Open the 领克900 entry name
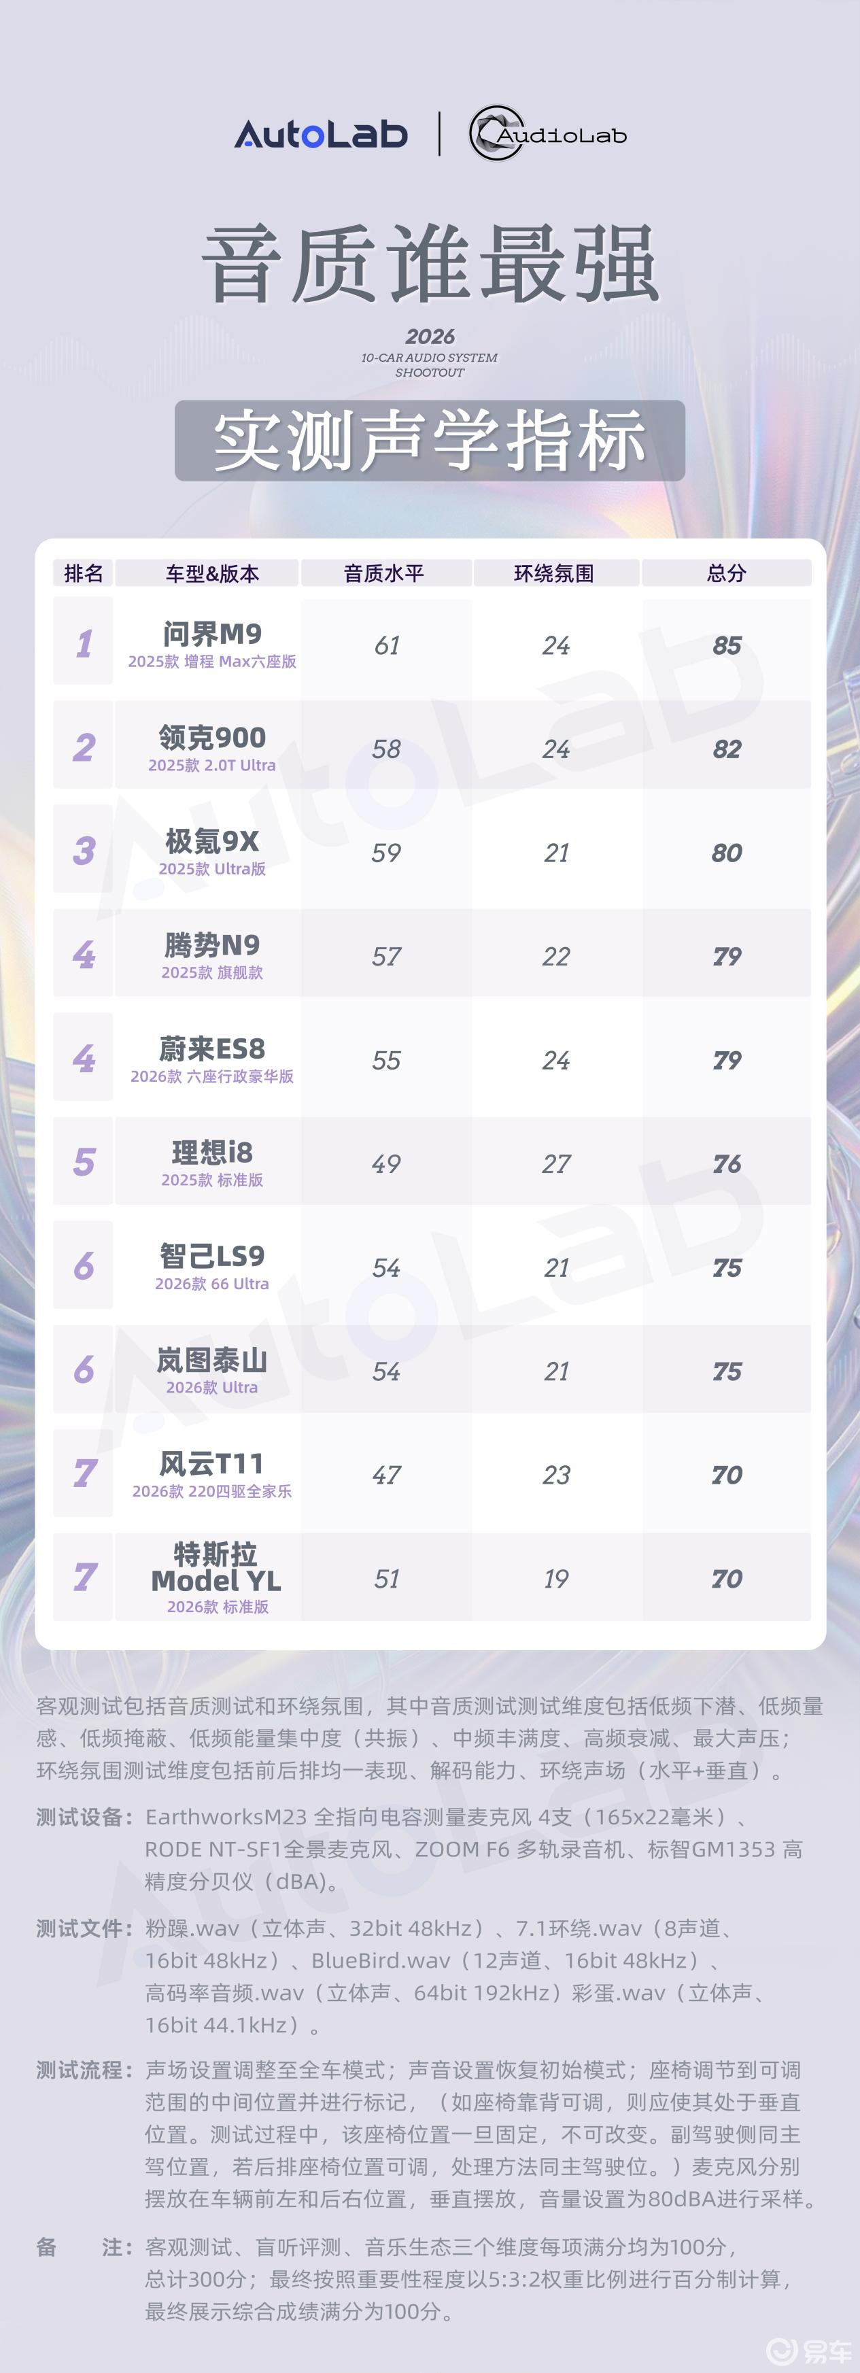Screen dimensions: 860x2373 (x=212, y=737)
